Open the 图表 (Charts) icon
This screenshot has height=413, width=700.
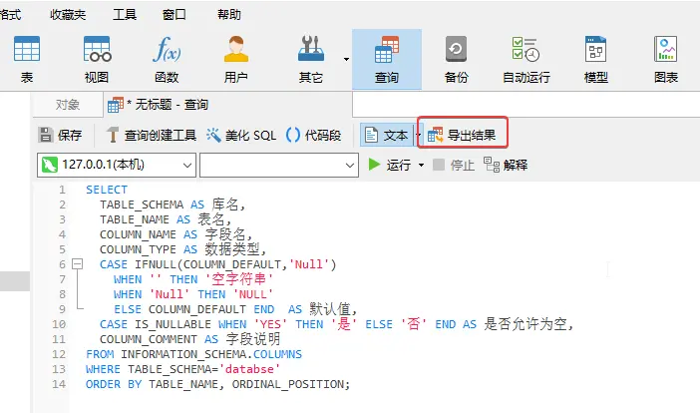tap(665, 58)
